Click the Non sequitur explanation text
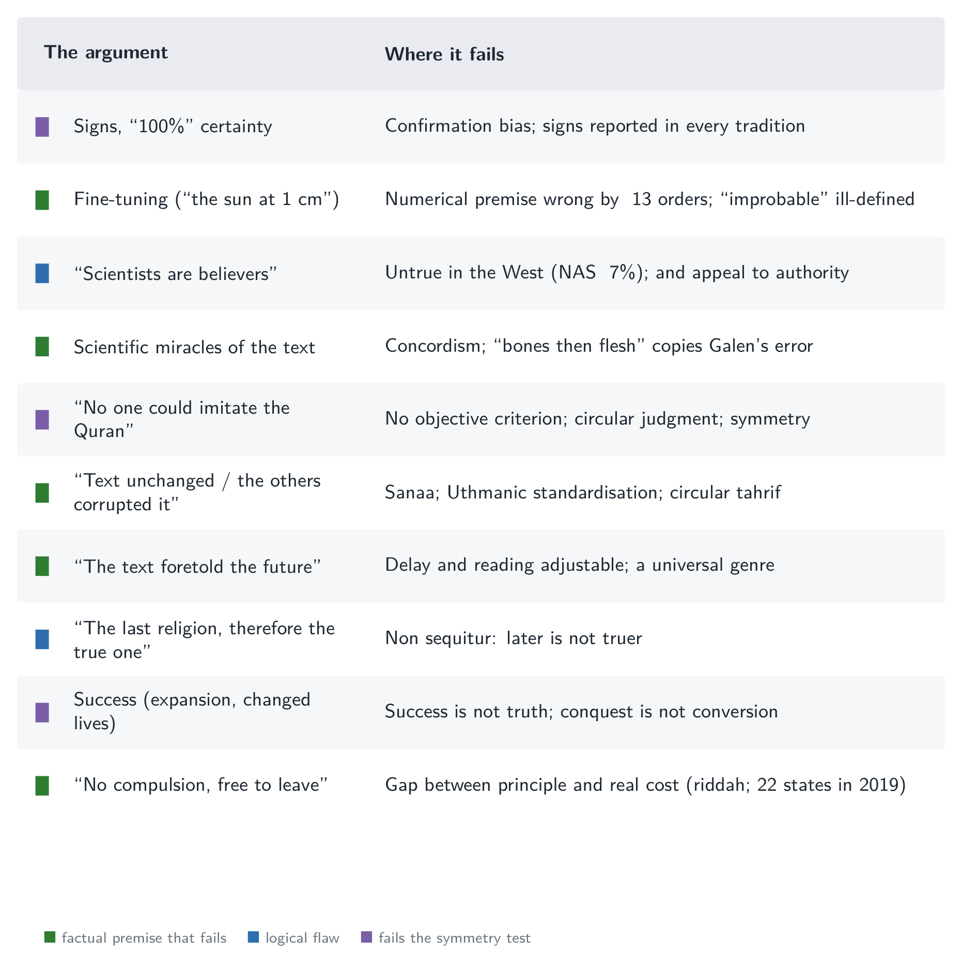962x970 pixels. pos(514,638)
